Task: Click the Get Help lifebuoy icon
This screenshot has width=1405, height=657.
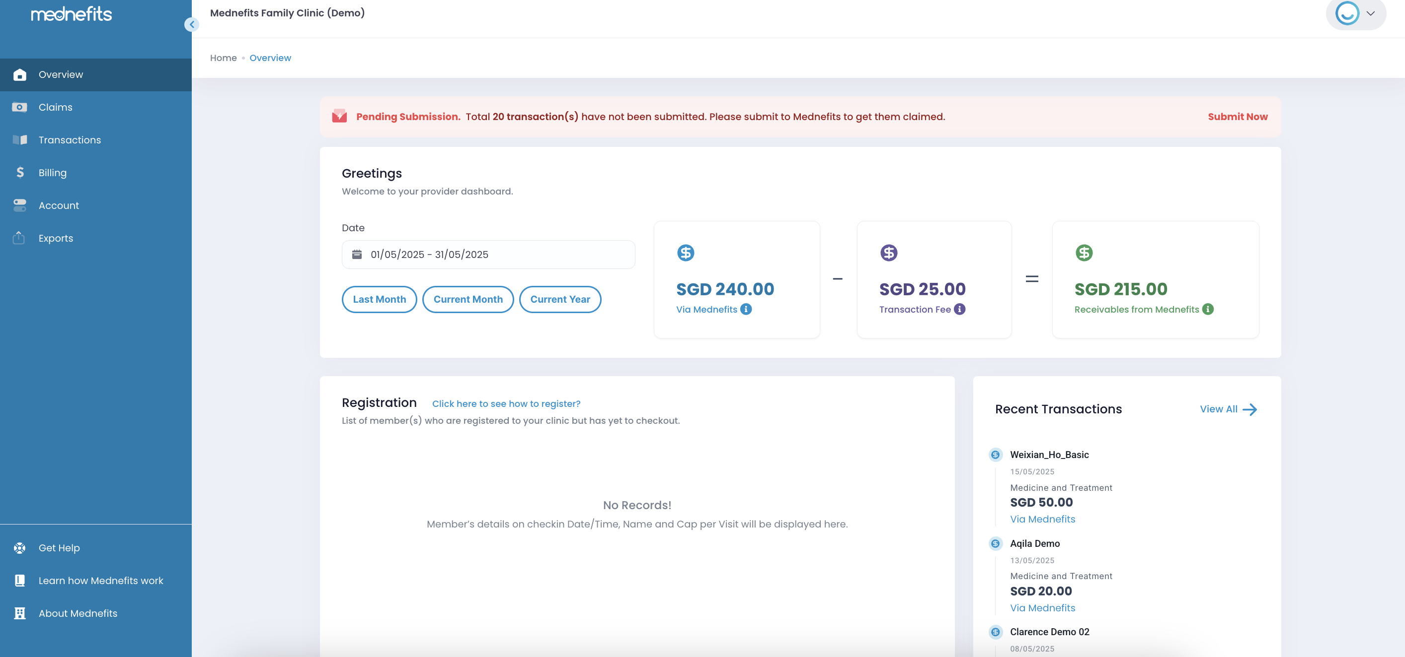Action: 20,547
